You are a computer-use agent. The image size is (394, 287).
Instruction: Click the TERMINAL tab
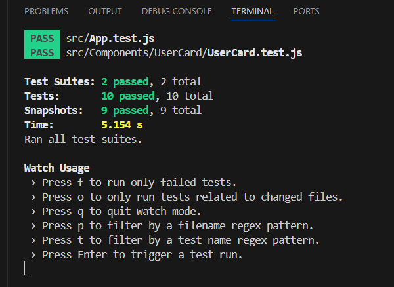[252, 11]
